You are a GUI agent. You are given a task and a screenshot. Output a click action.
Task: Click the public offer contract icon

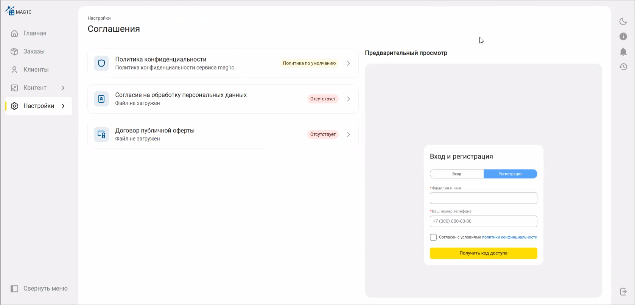point(101,134)
